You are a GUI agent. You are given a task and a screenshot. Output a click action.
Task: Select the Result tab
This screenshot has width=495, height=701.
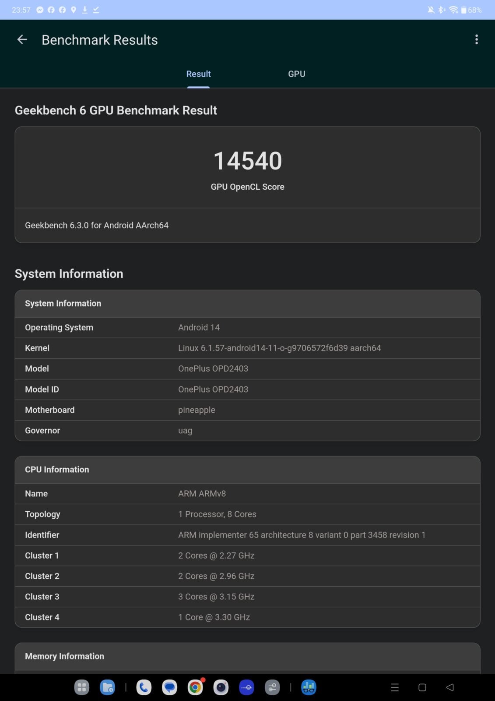click(198, 74)
